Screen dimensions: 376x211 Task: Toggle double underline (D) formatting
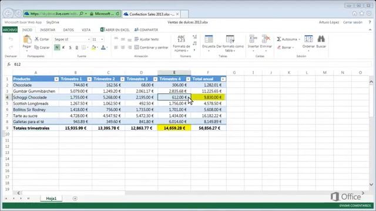[x=77, y=47]
